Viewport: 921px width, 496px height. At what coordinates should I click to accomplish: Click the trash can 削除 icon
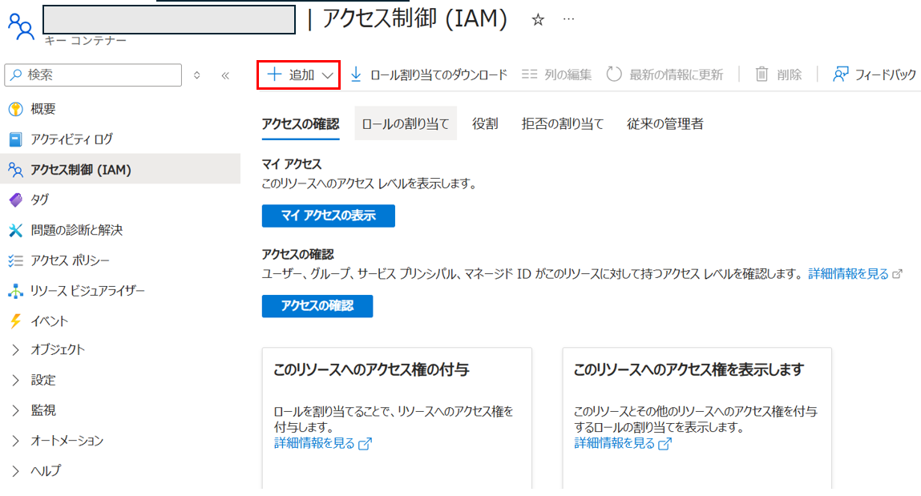pyautogui.click(x=761, y=74)
